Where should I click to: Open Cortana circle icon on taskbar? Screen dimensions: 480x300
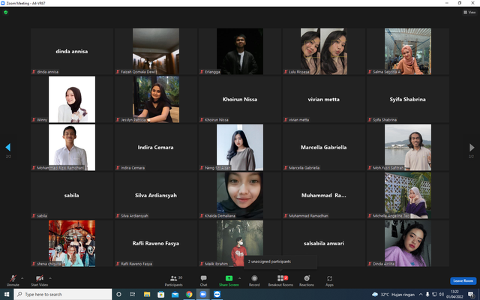click(118, 294)
